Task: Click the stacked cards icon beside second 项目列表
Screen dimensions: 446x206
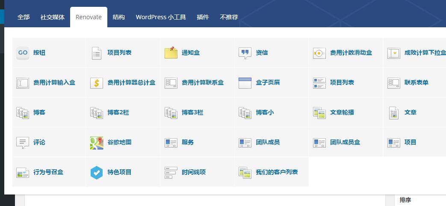Action: click(319, 83)
